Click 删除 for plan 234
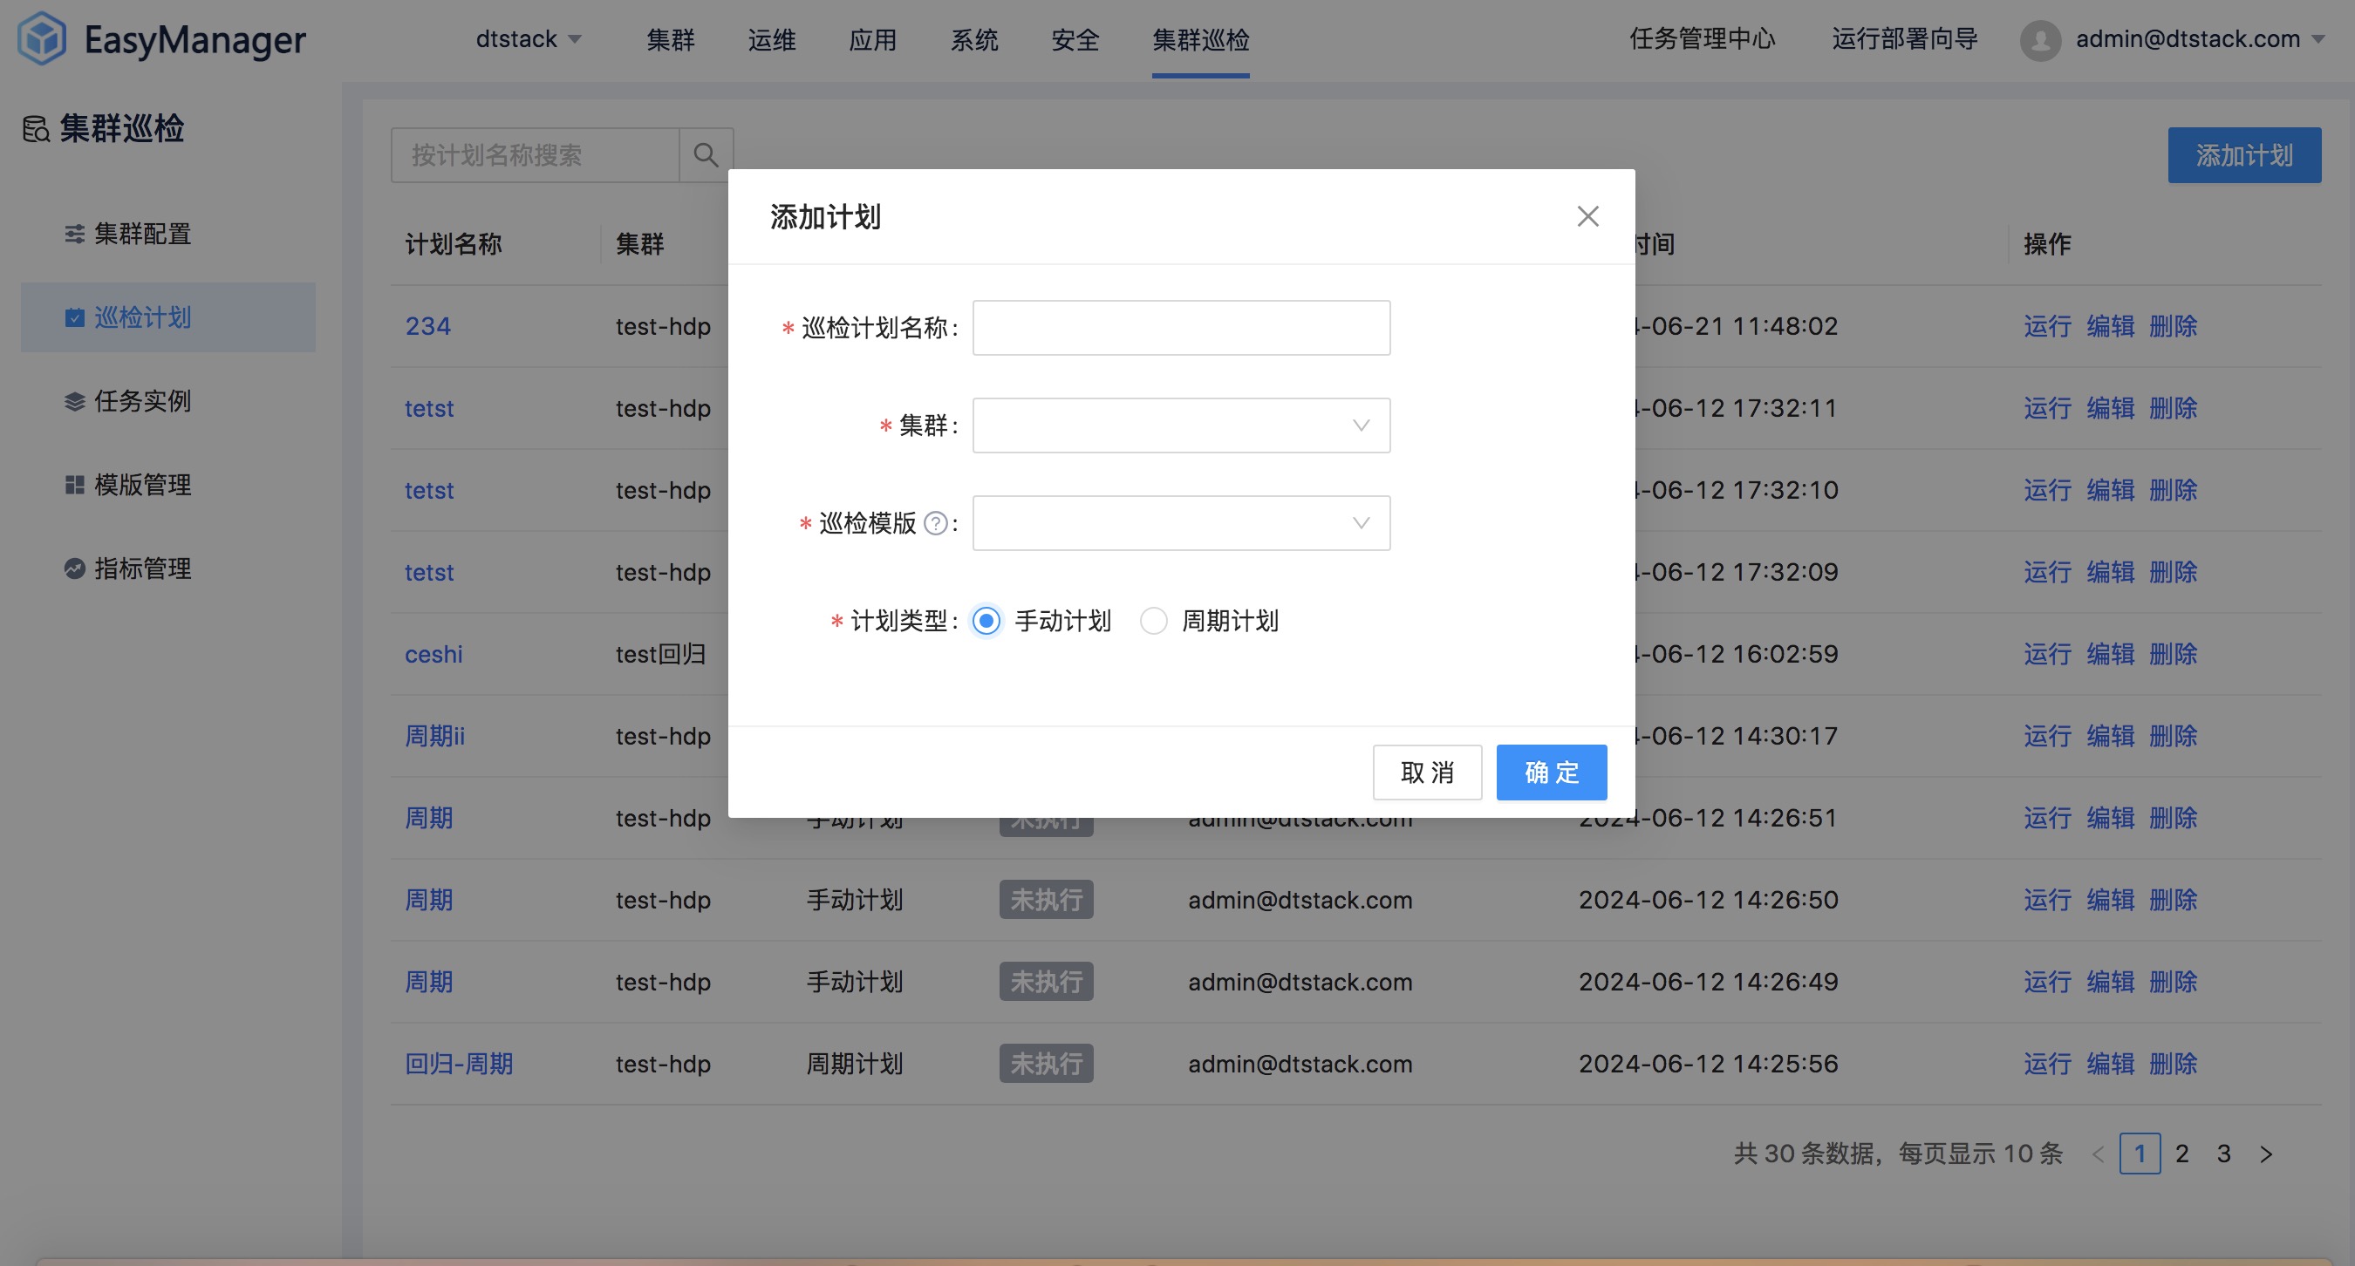The width and height of the screenshot is (2355, 1266). [x=2173, y=326]
